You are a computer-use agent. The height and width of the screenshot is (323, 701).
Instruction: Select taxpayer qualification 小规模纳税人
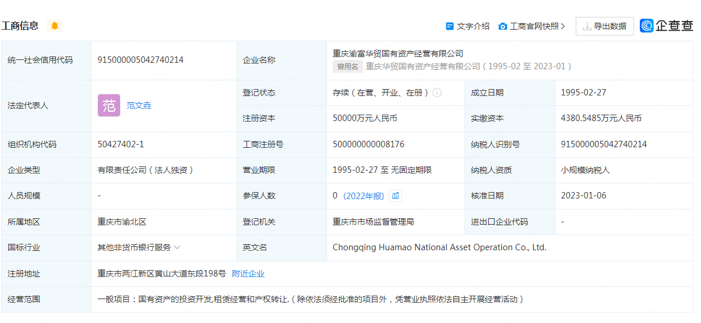[x=585, y=170]
